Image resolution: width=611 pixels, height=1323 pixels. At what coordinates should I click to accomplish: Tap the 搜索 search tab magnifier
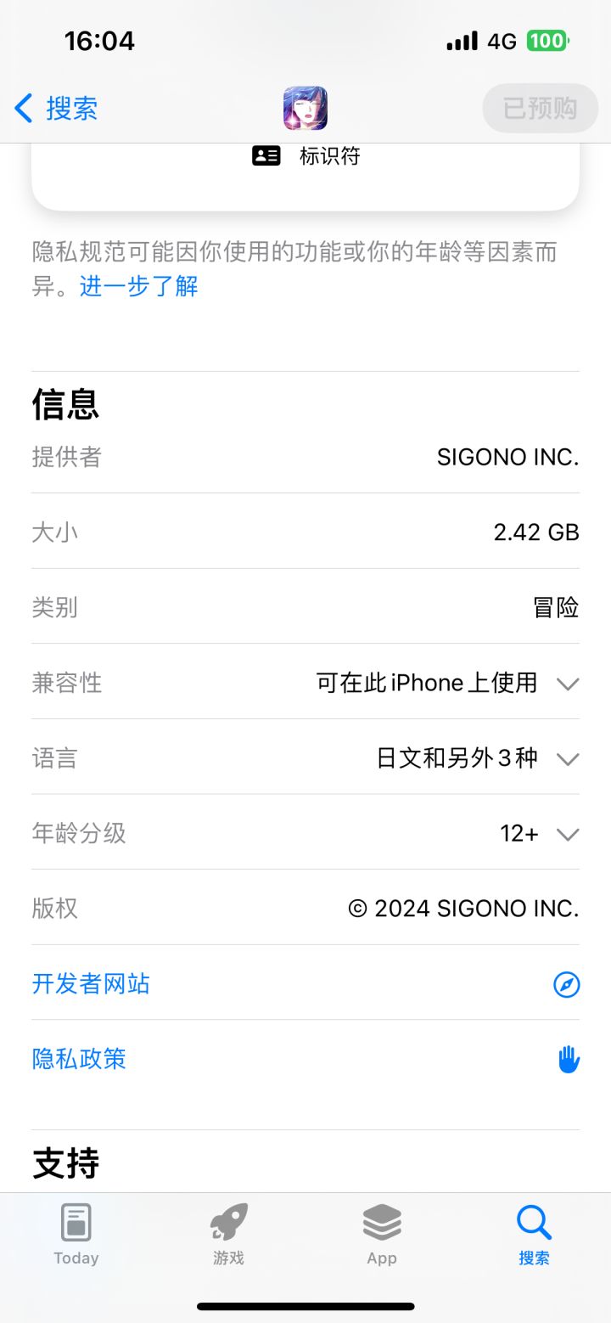point(535,1224)
